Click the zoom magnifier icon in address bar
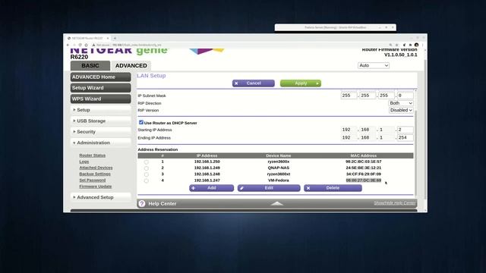Viewport: 486px width, 273px height. [x=390, y=45]
